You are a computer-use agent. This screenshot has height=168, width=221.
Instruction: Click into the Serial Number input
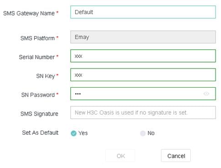(x=143, y=56)
